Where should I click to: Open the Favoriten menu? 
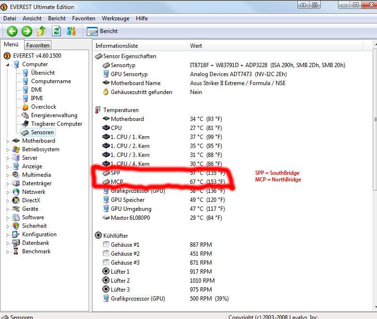84,18
